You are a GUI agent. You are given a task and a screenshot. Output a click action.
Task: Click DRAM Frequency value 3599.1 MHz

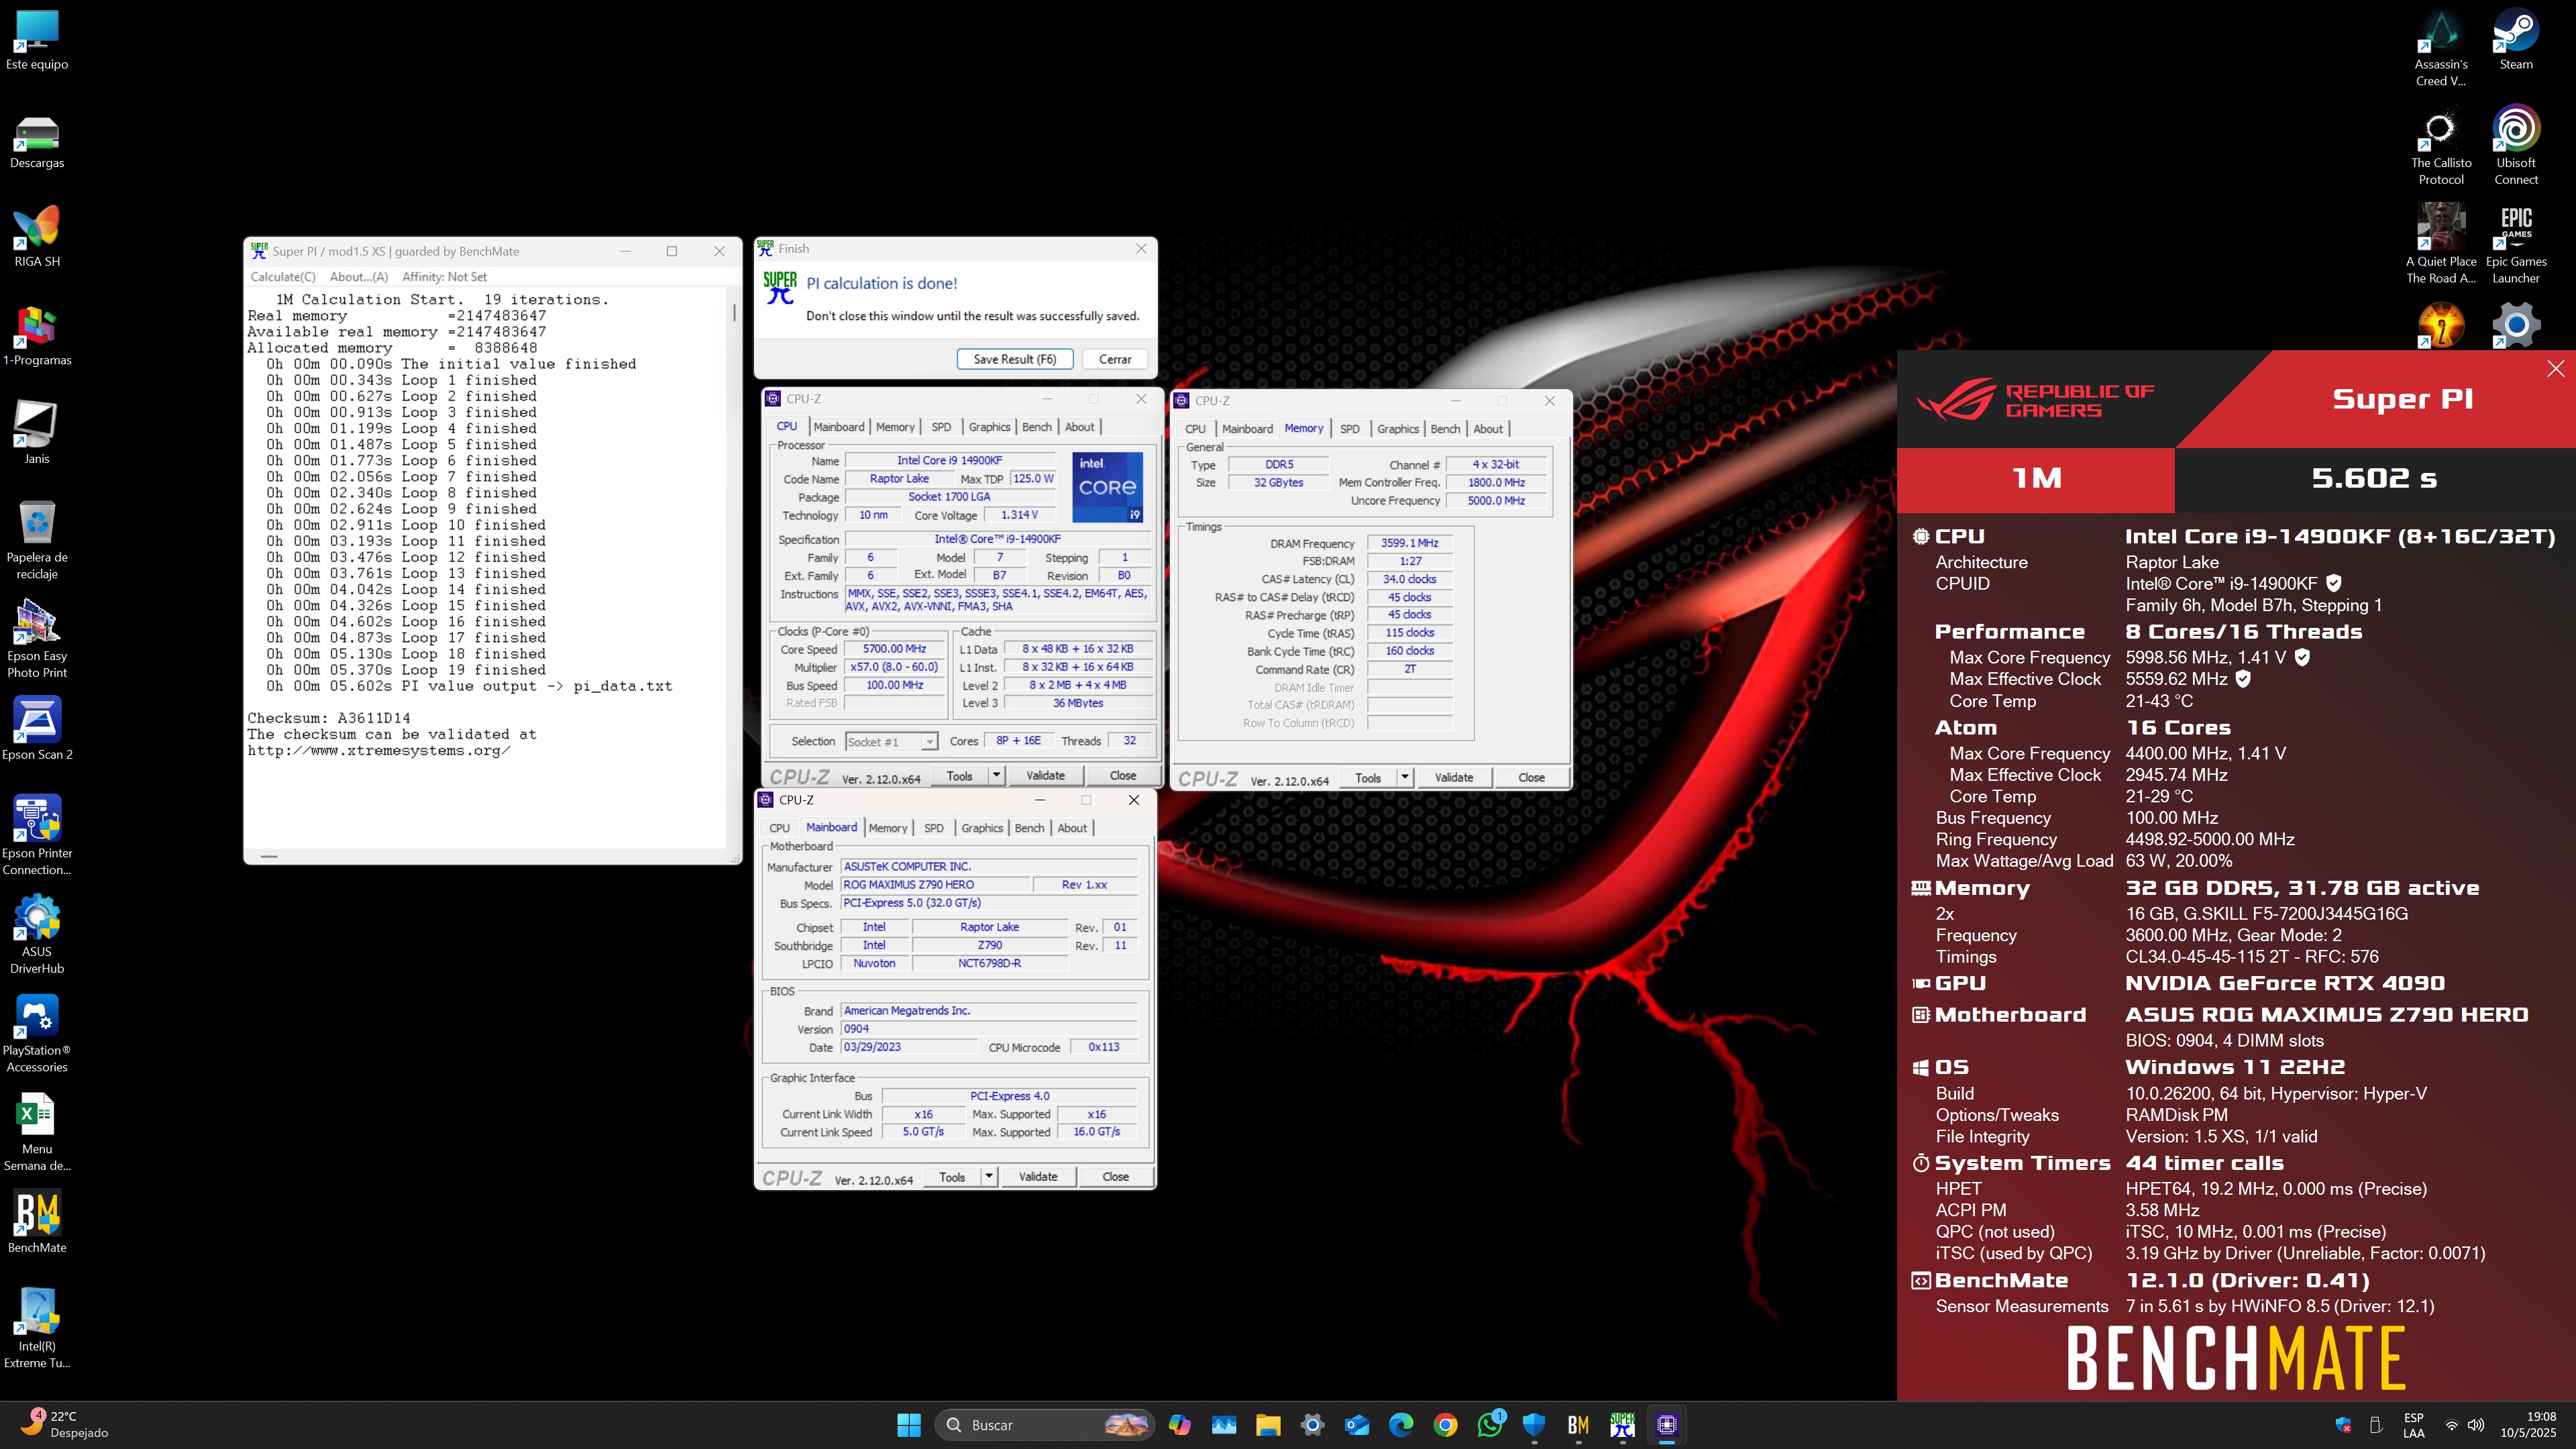pyautogui.click(x=1410, y=543)
